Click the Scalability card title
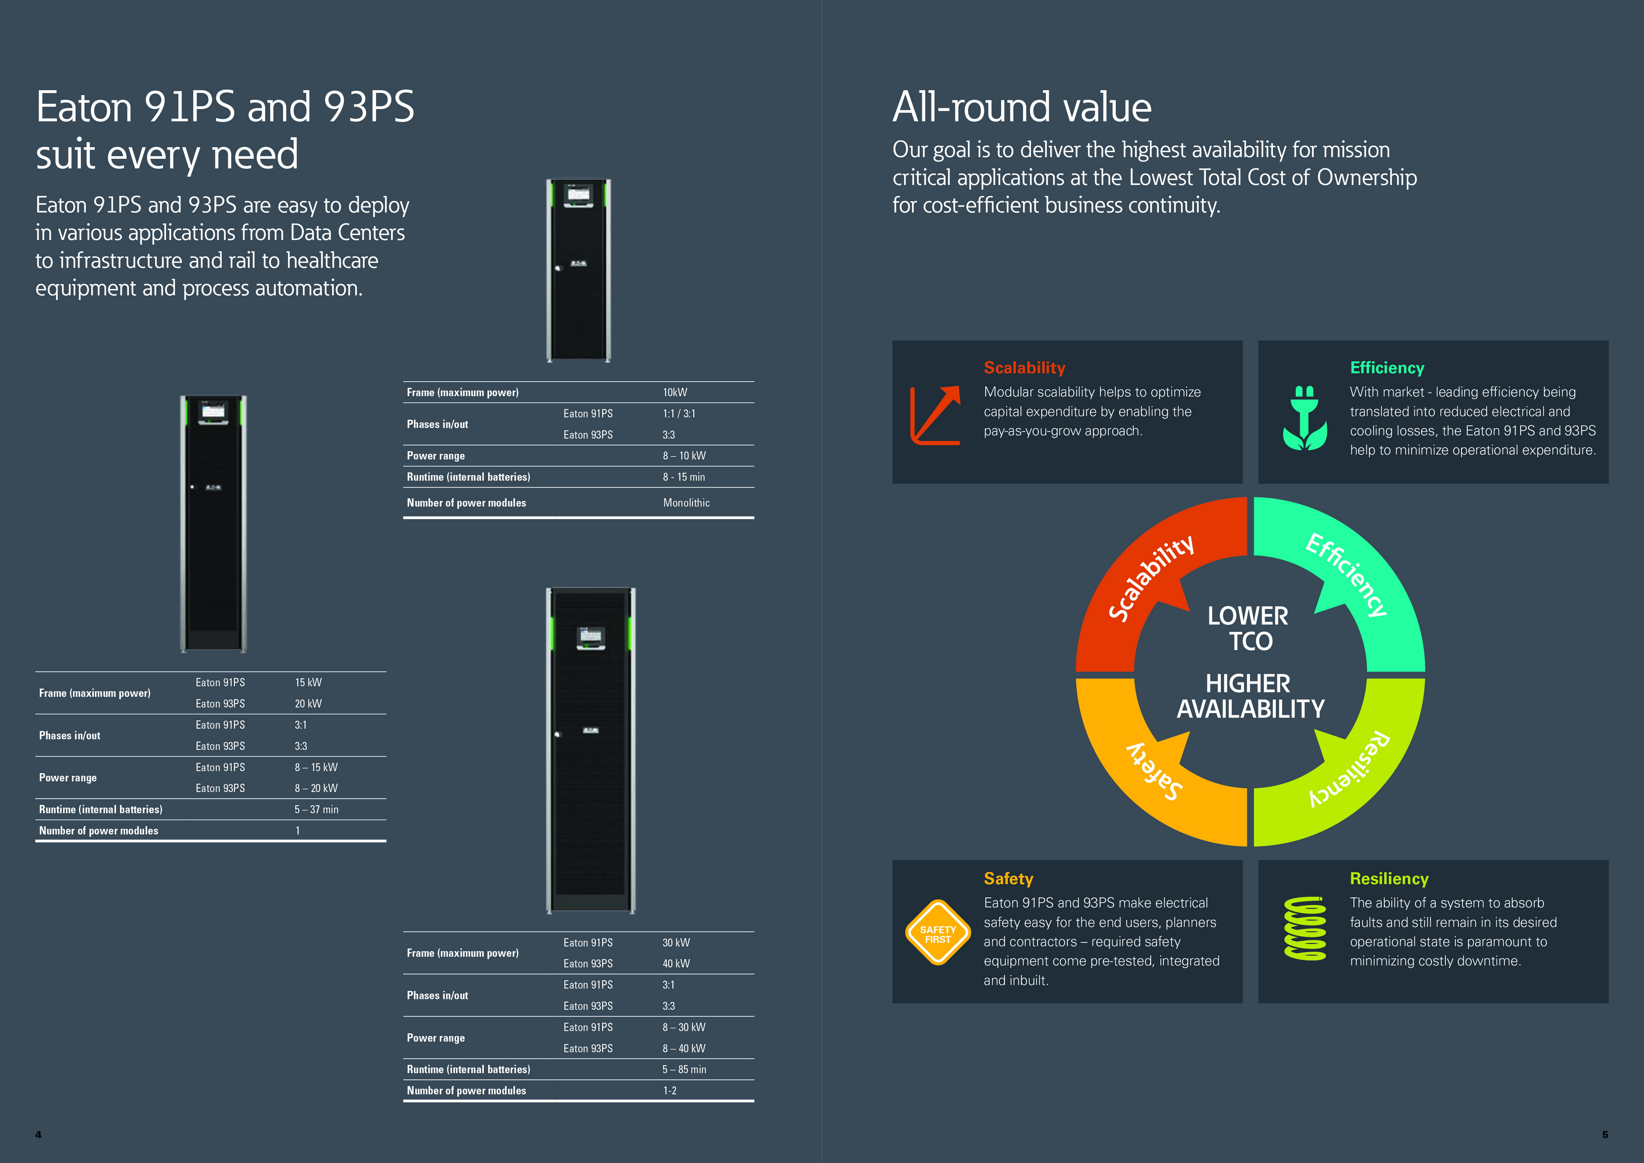Image resolution: width=1644 pixels, height=1163 pixels. [x=1025, y=368]
